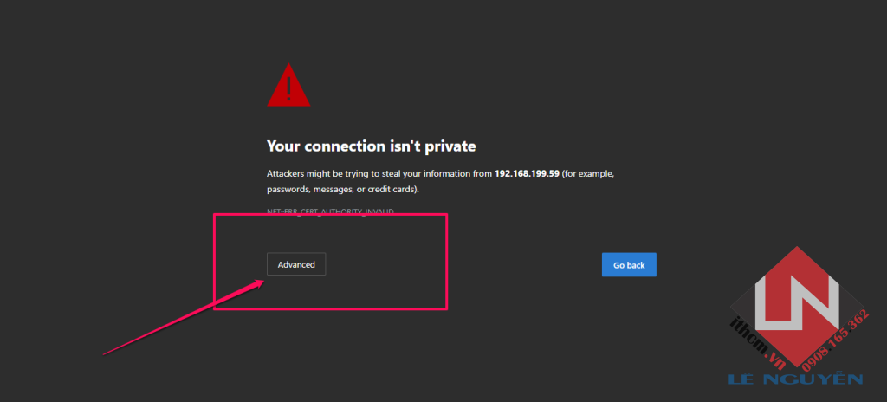This screenshot has height=402, width=887.
Task: Select the bold IP address 192.168.199.59
Action: point(527,173)
